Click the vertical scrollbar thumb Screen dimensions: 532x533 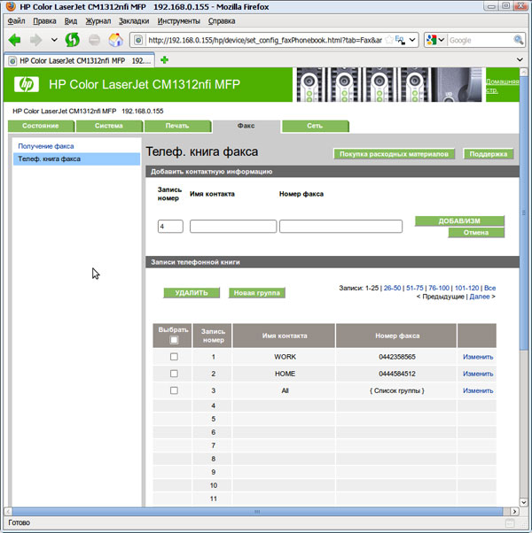tap(523, 212)
